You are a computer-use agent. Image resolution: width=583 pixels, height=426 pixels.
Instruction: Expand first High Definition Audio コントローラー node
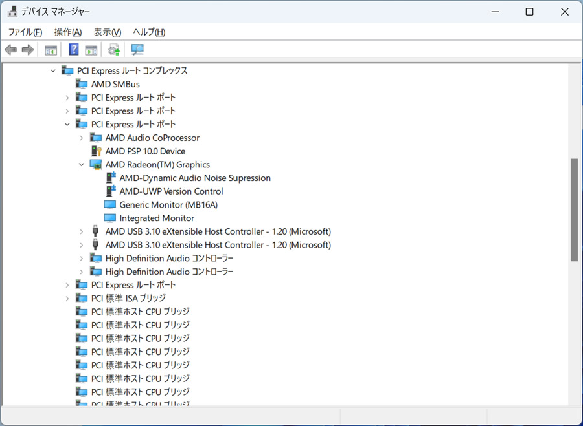(82, 259)
